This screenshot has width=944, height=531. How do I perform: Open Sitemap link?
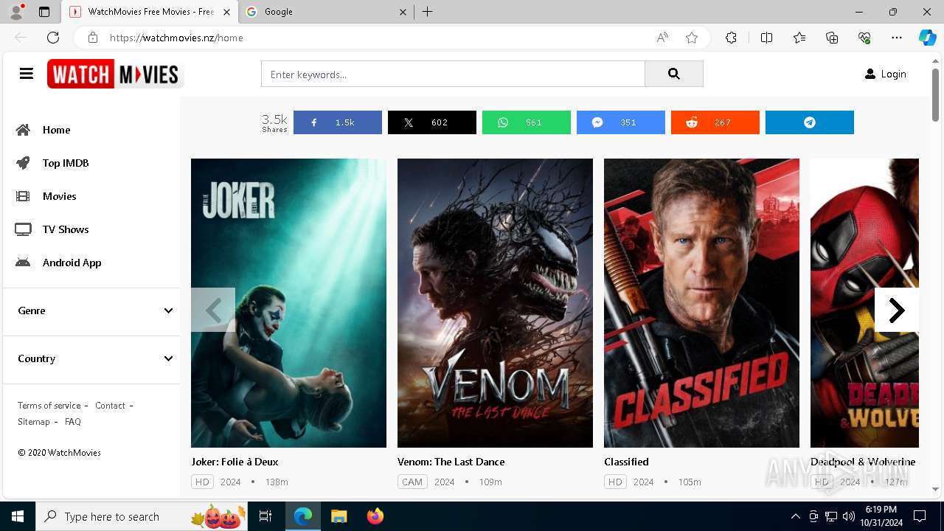click(34, 422)
